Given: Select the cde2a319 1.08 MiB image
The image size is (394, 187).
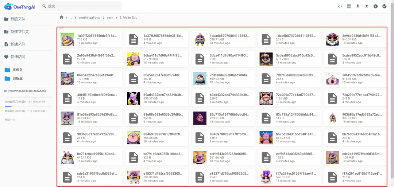Looking at the screenshot, I should point(332,157).
